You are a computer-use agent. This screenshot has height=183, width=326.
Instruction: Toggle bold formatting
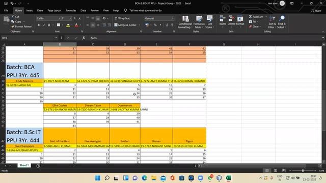pos(39,25)
